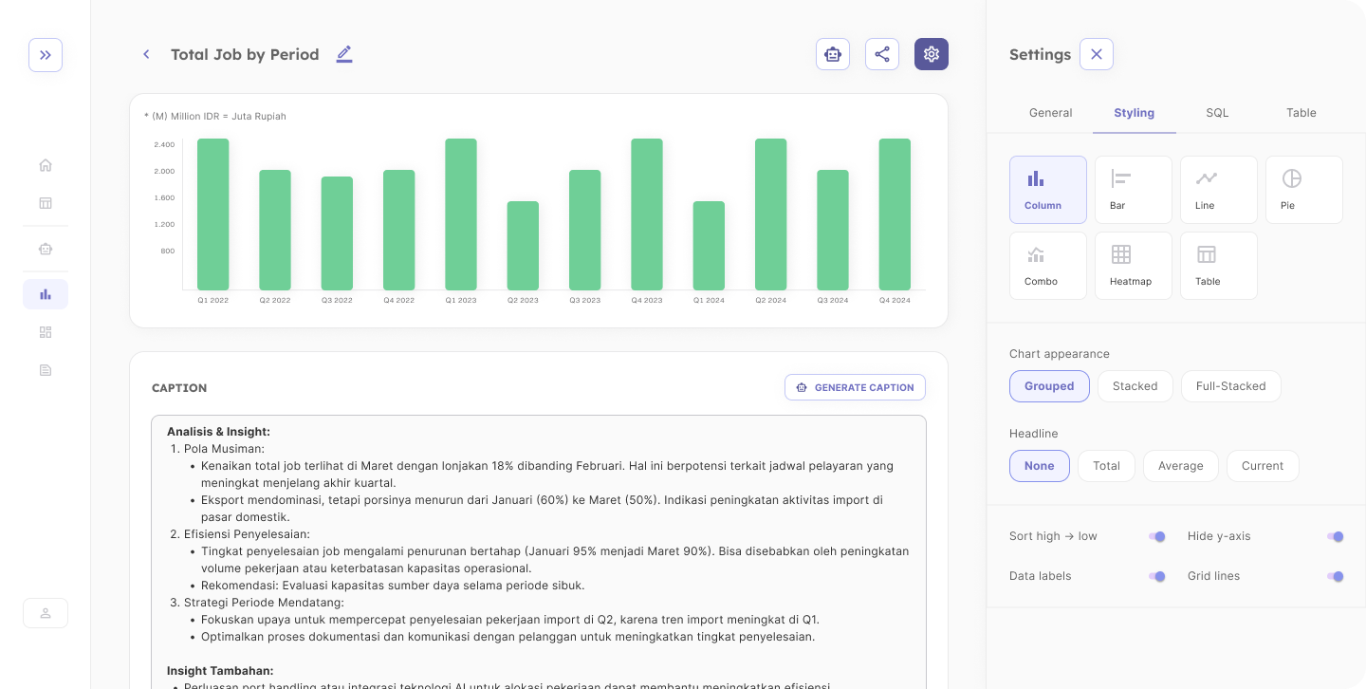Choose Grouped chart appearance

1049,386
